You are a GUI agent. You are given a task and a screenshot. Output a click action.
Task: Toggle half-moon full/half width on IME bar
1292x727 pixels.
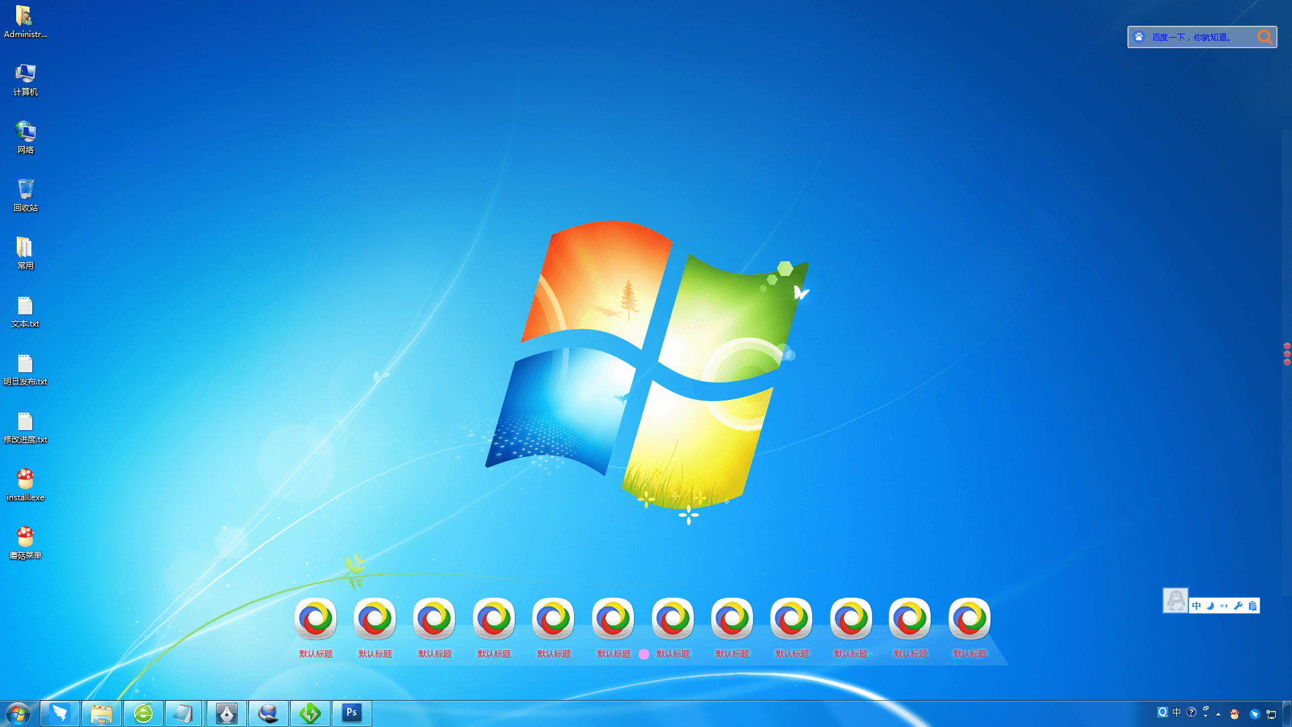pos(1211,606)
